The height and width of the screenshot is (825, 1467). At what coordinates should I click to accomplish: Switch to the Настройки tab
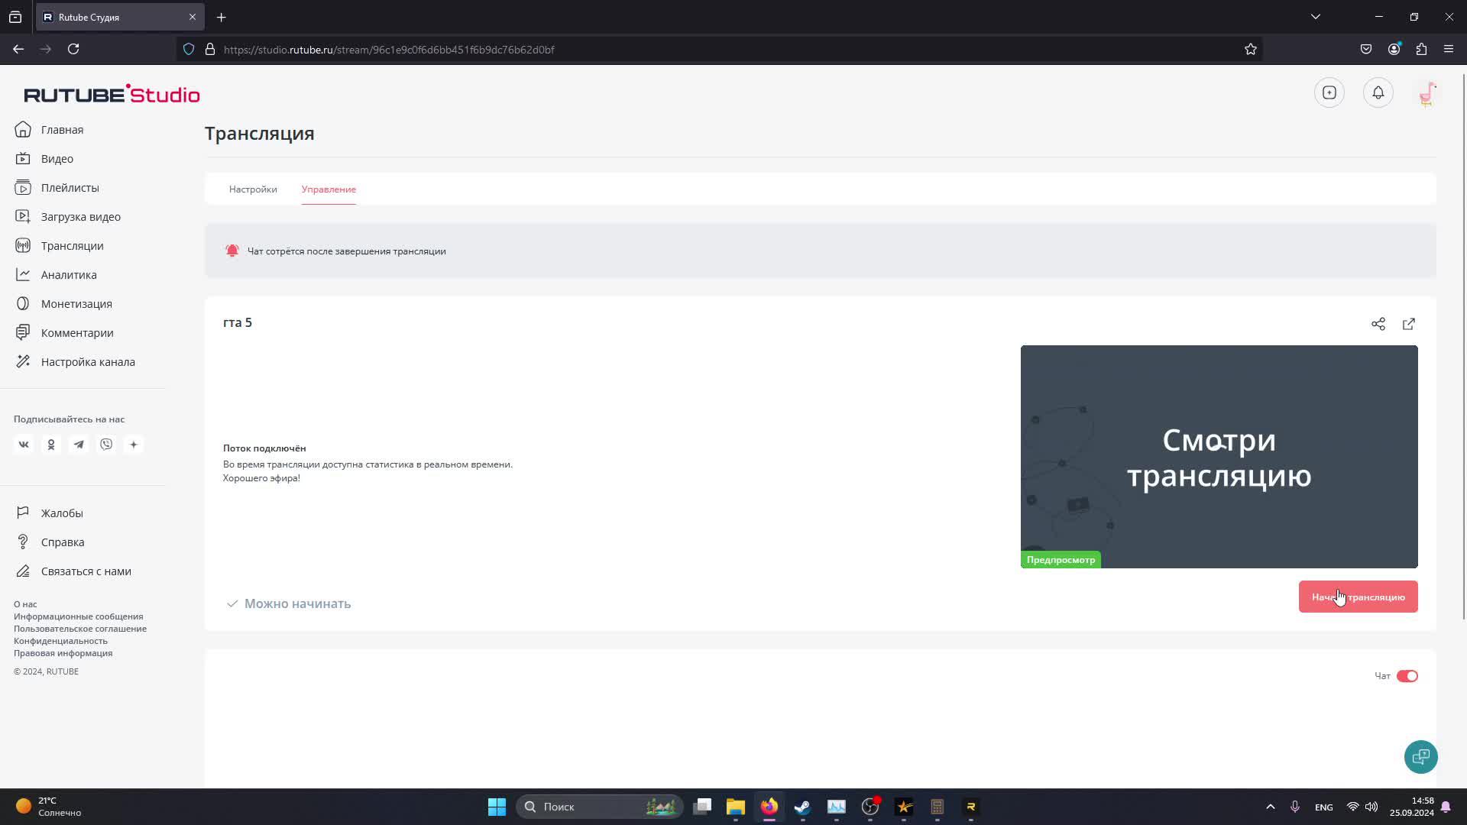point(253,189)
